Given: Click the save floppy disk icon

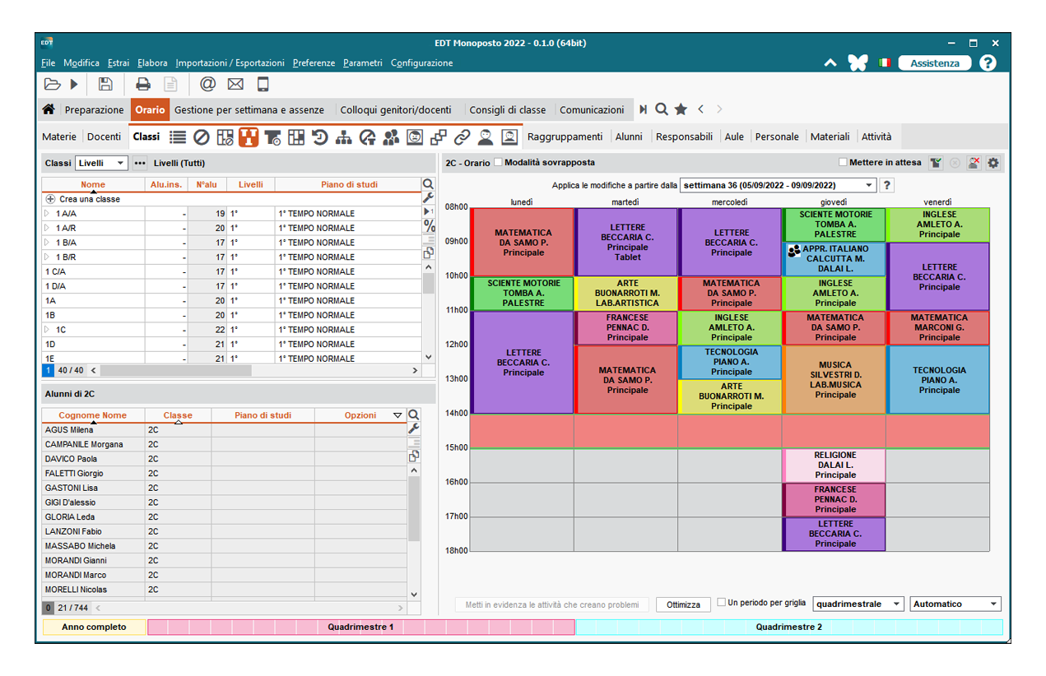Looking at the screenshot, I should [105, 83].
